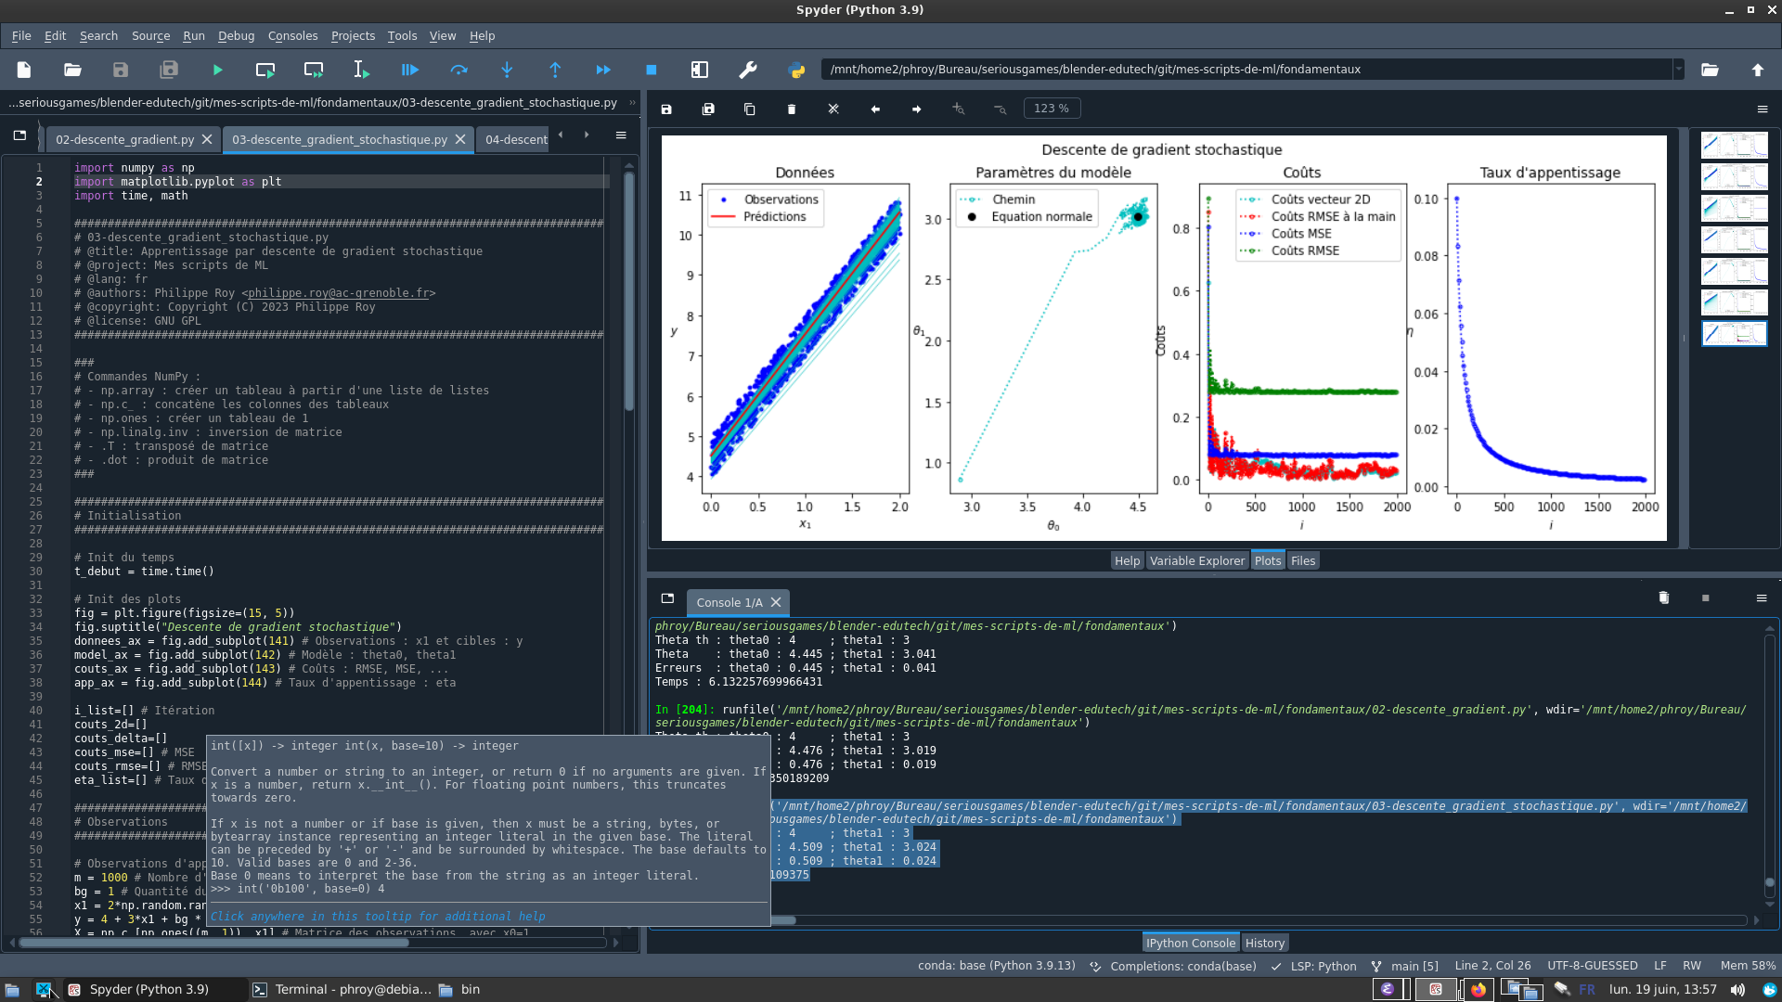Viewport: 1782px width, 1002px height.
Task: Click the zoom level 123% dropdown
Action: [1052, 108]
